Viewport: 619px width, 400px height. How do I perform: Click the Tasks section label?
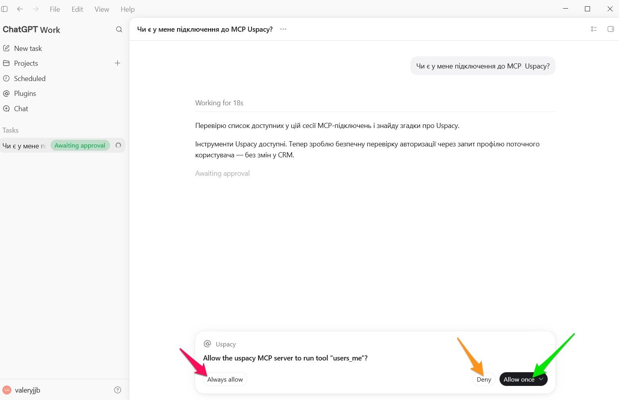[11, 130]
